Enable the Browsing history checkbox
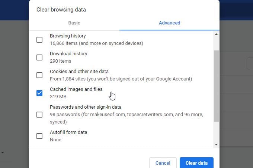Screen dimensions: 253x168 tap(39, 40)
